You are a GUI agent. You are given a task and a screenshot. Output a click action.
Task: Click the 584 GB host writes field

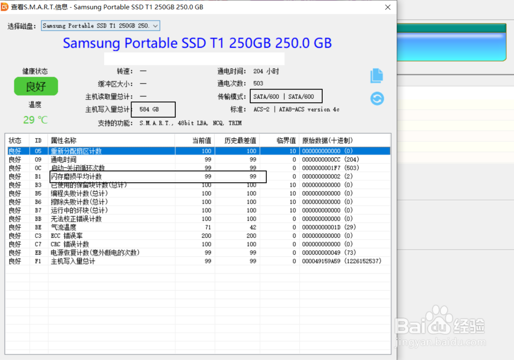153,109
